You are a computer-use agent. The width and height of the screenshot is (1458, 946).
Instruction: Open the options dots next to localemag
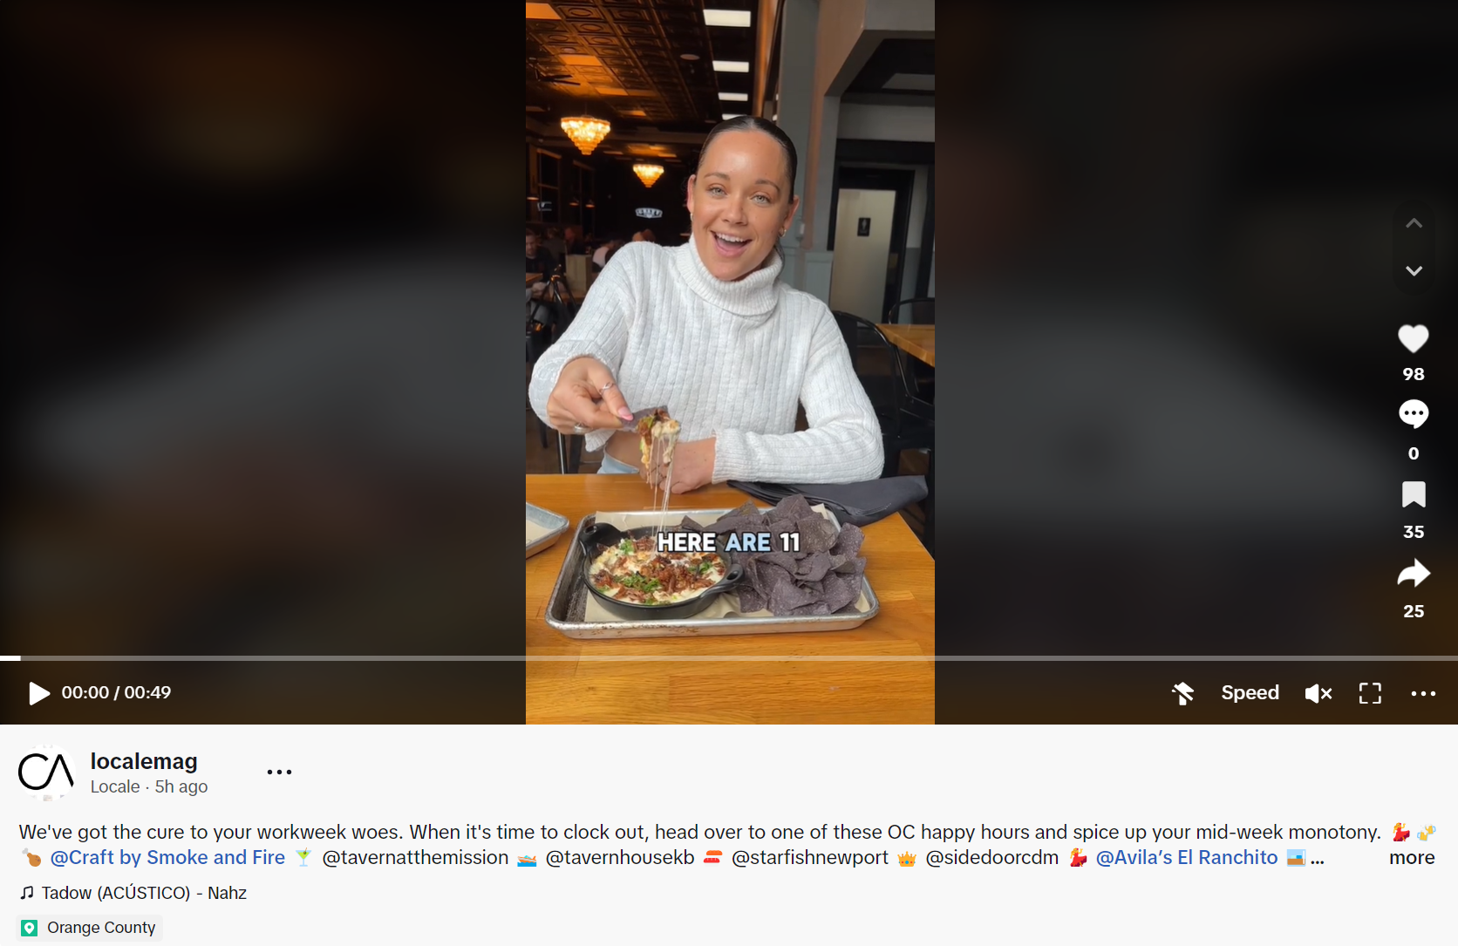279,772
